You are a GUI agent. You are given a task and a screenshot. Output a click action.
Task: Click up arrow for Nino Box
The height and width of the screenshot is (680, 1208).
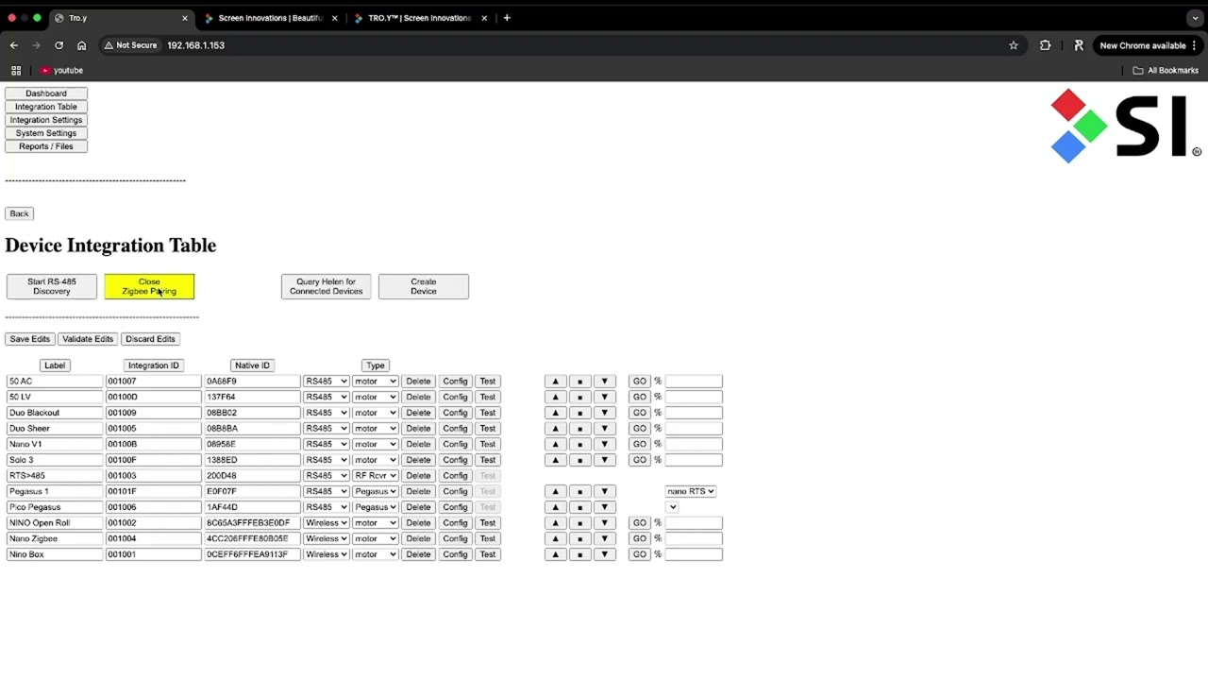pyautogui.click(x=556, y=554)
